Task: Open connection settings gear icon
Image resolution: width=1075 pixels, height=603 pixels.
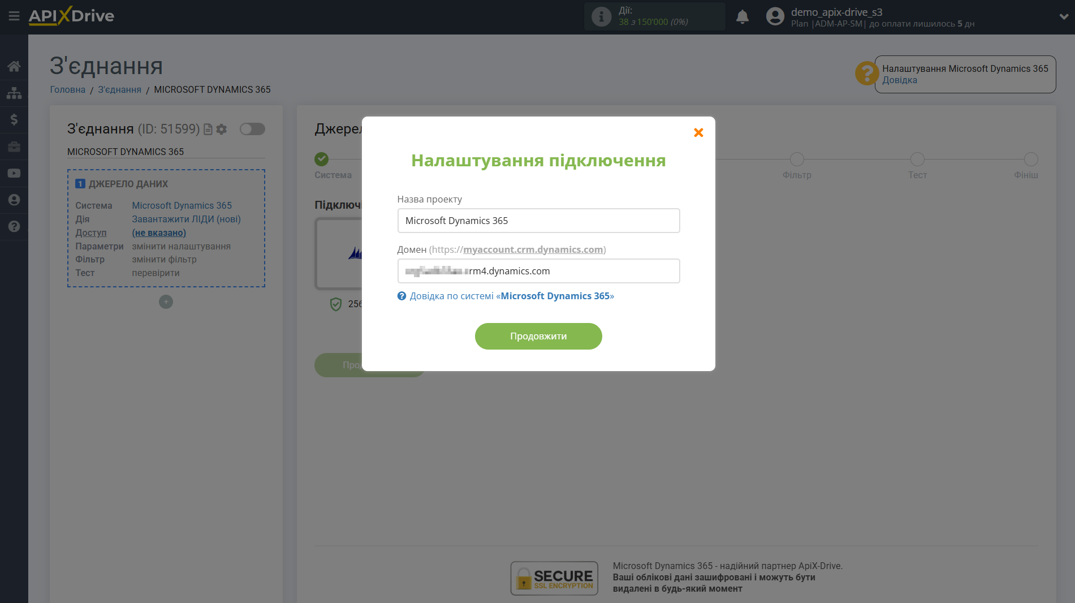Action: pyautogui.click(x=222, y=130)
